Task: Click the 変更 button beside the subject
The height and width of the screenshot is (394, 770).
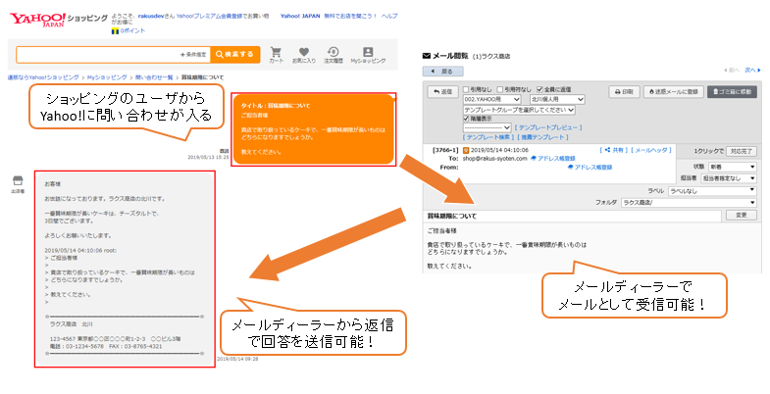Action: [x=741, y=215]
